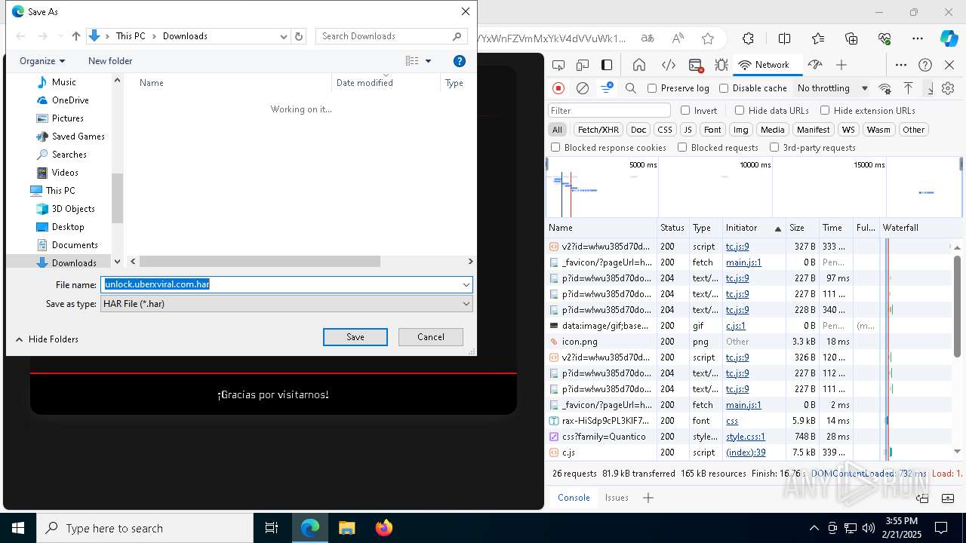Click the Filter input field in Network

point(609,110)
